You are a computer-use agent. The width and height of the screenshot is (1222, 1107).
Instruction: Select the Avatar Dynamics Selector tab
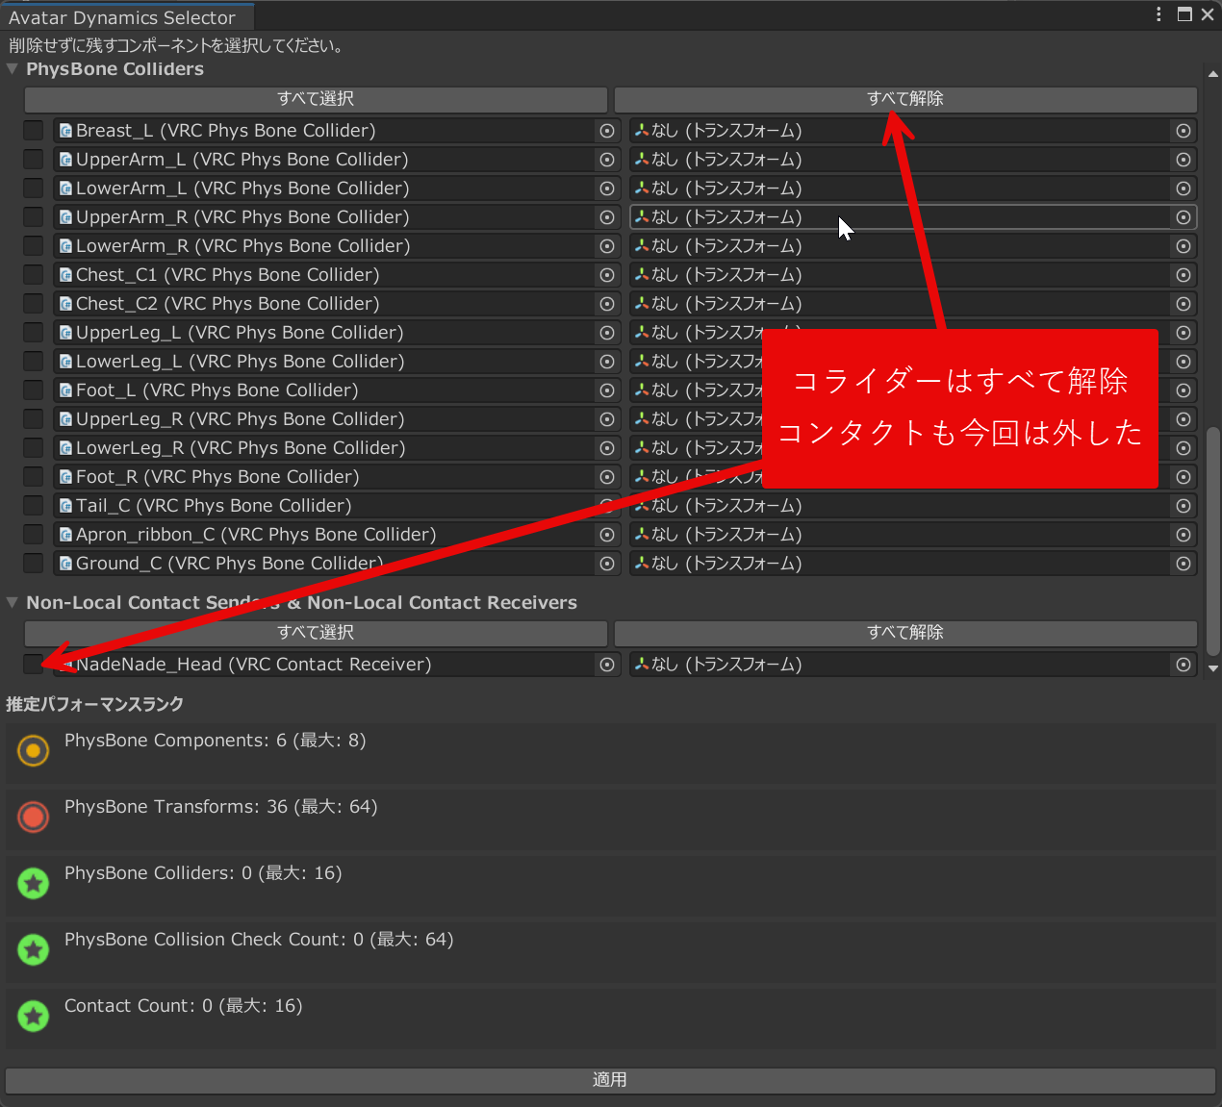tap(122, 17)
